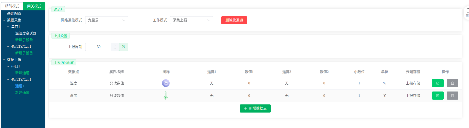The width and height of the screenshot is (469, 128).
Task: Collapse 4G/LTE/Cat.1 under 数据采集
Action: click(8, 47)
